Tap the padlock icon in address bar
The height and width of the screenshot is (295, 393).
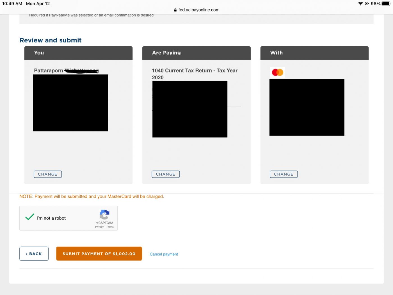[175, 10]
